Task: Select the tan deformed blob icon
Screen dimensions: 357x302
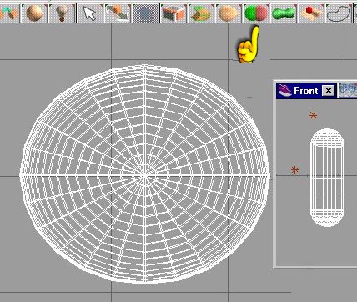Action: coord(229,13)
